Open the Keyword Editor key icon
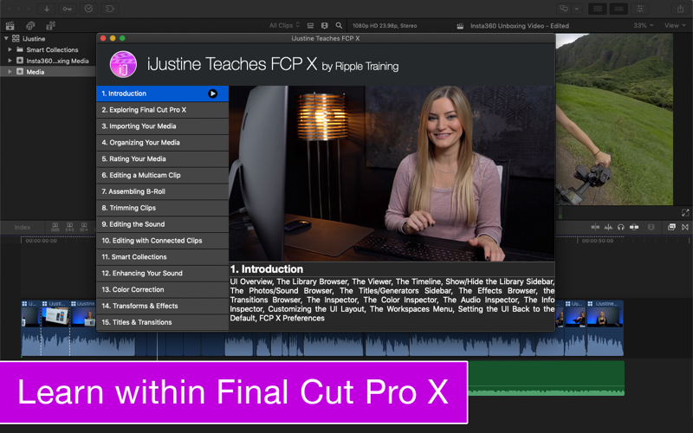 point(68,9)
